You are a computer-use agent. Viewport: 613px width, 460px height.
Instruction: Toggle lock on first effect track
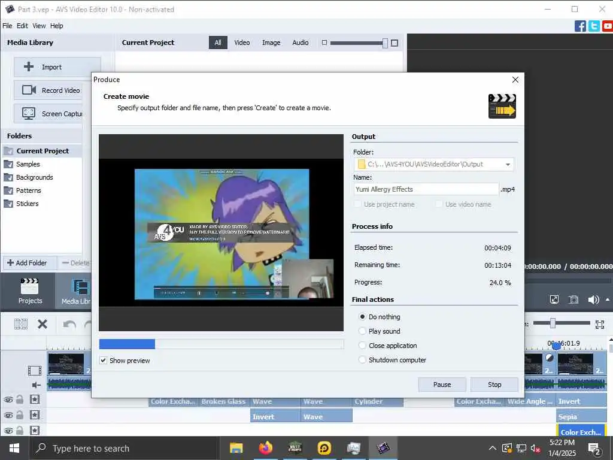20,400
